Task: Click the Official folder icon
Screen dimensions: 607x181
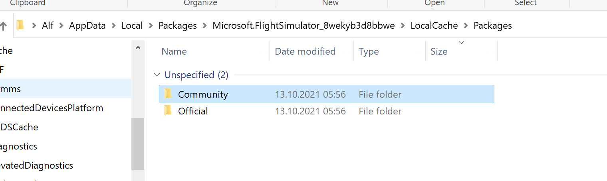Action: [x=168, y=111]
